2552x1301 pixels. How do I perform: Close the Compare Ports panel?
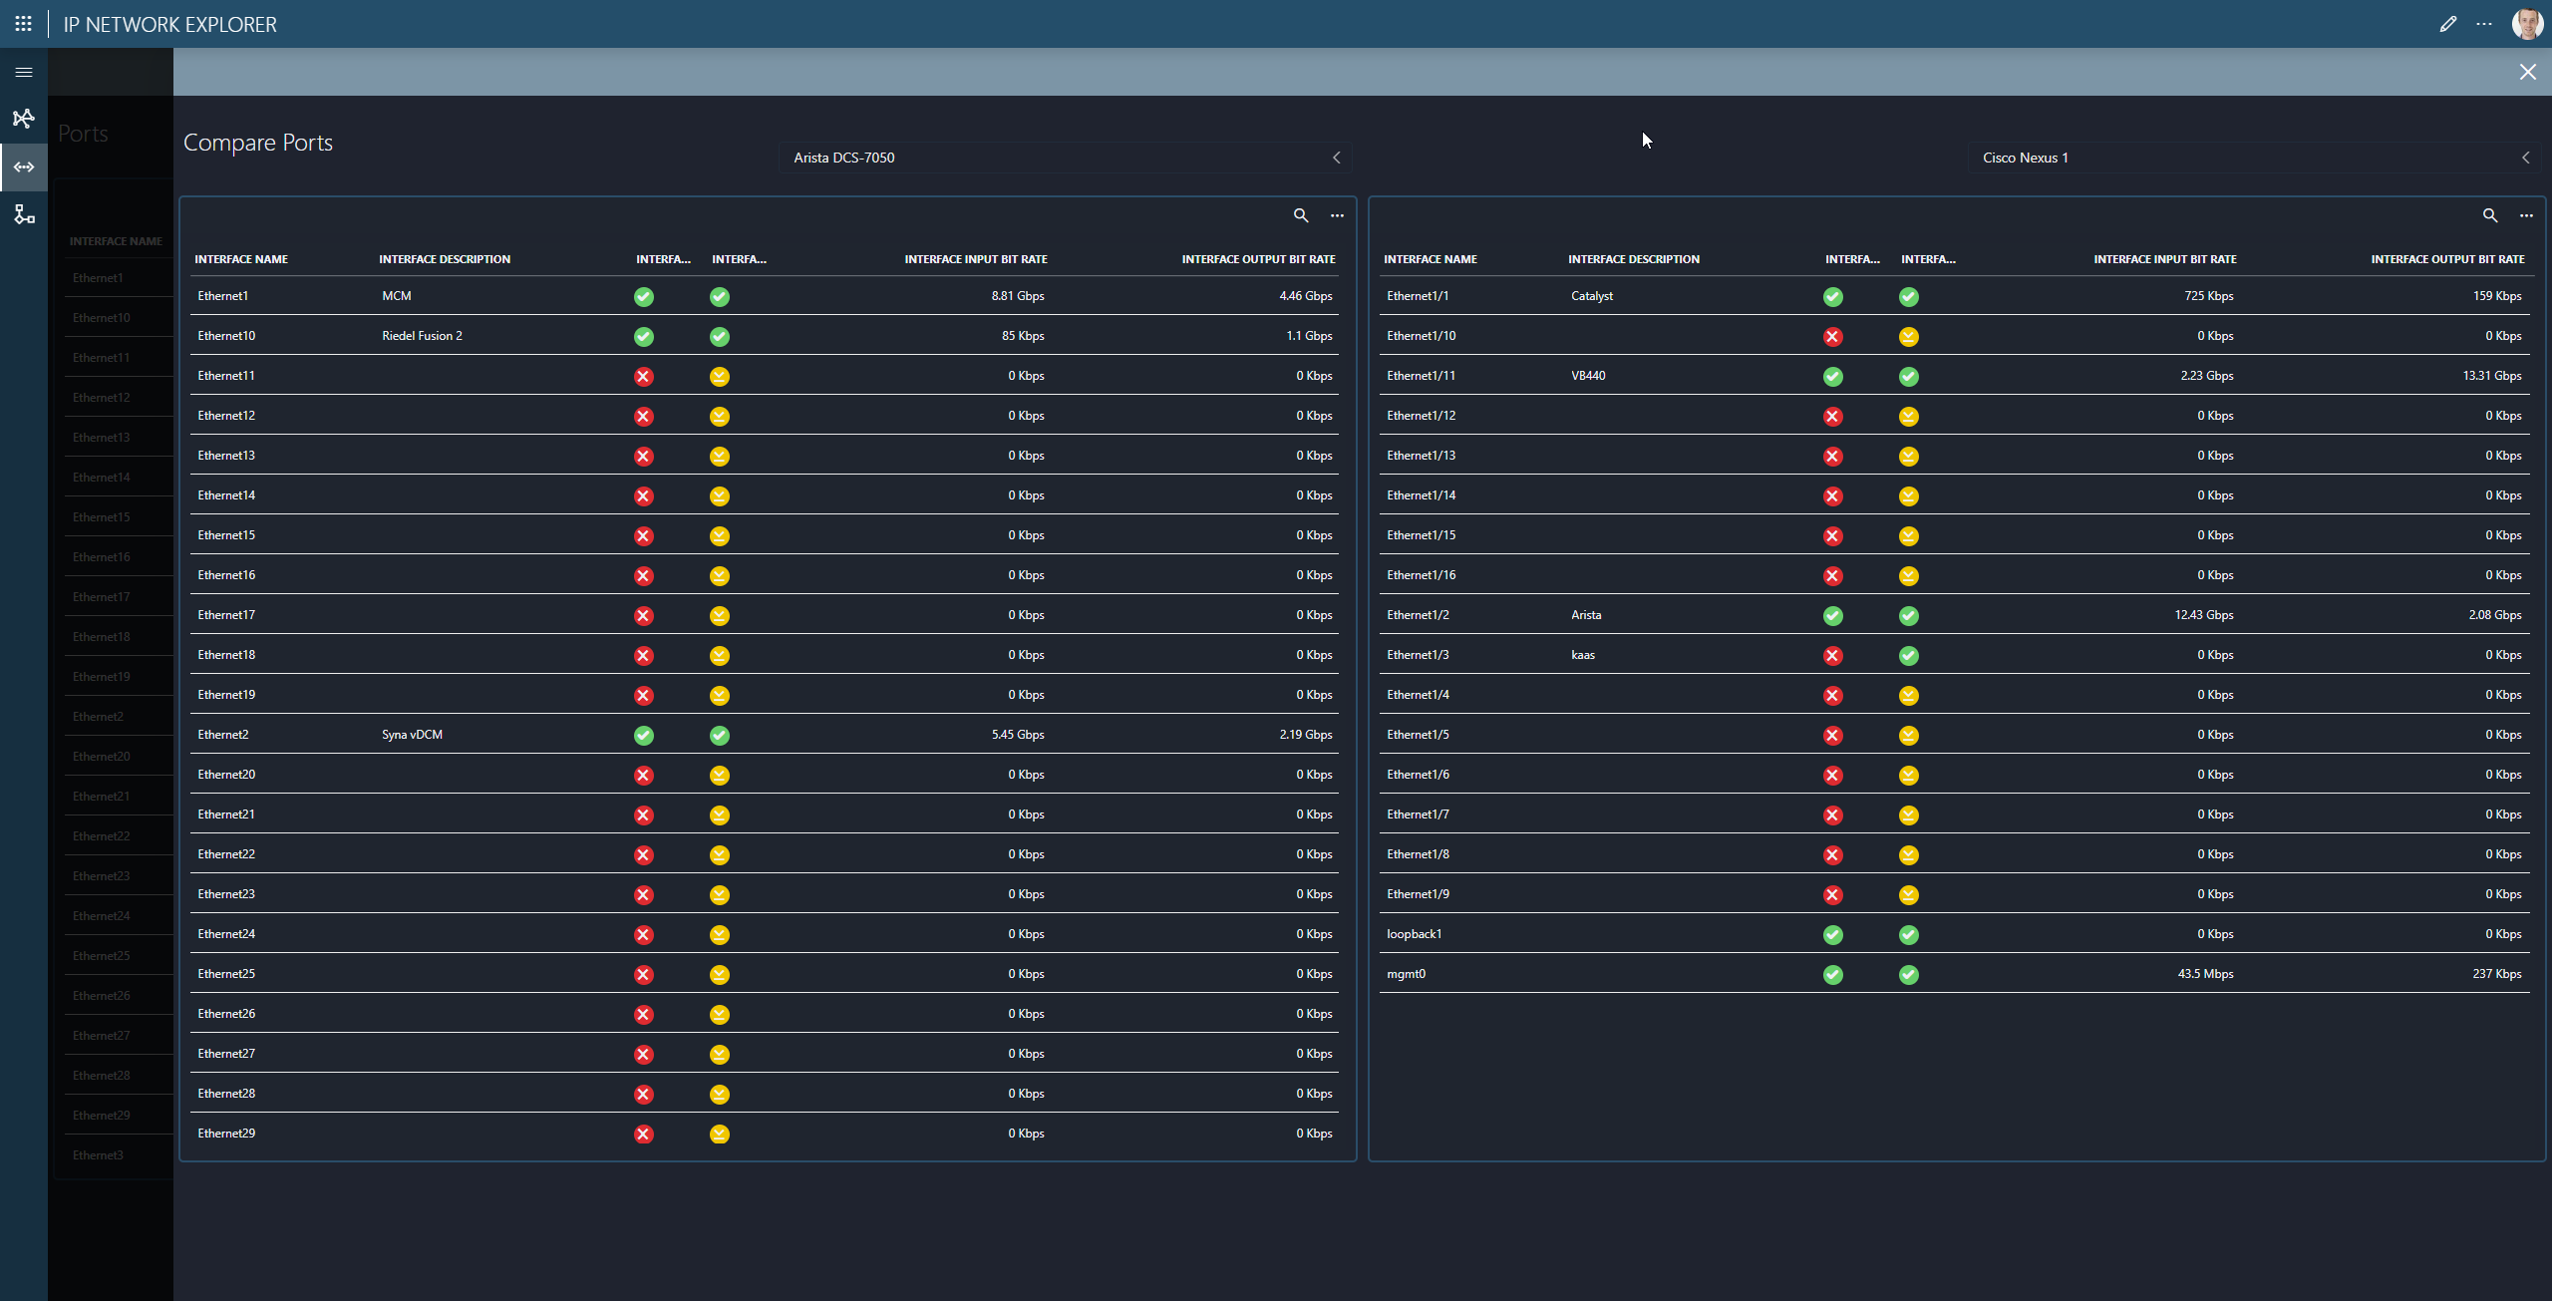2527,72
